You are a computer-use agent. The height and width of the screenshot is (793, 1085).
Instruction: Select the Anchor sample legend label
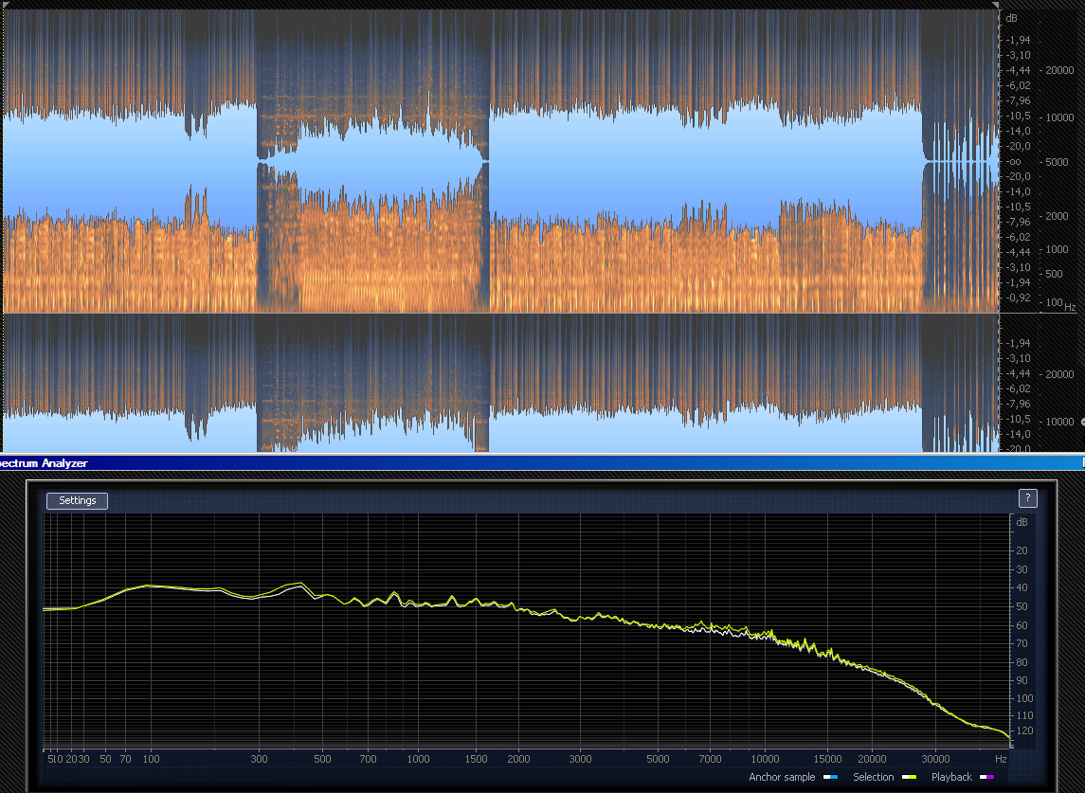click(x=782, y=777)
